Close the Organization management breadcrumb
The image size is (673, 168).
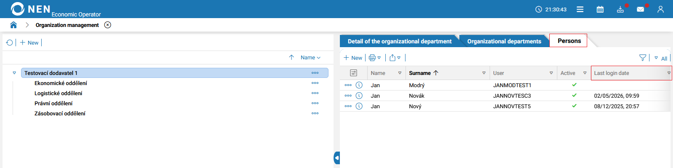pos(108,25)
